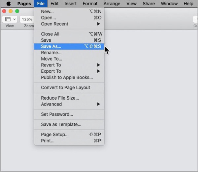
Task: Expand the Revert To submenu
Action: pos(69,65)
